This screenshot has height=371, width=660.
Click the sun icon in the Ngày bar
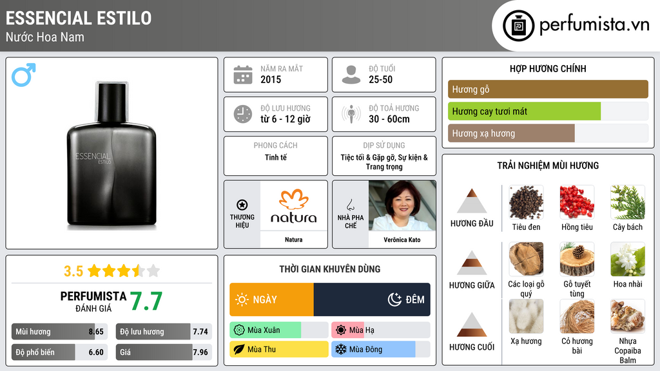[x=242, y=300]
